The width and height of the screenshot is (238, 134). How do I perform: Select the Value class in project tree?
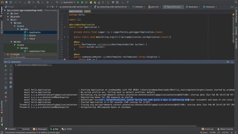click(x=32, y=39)
